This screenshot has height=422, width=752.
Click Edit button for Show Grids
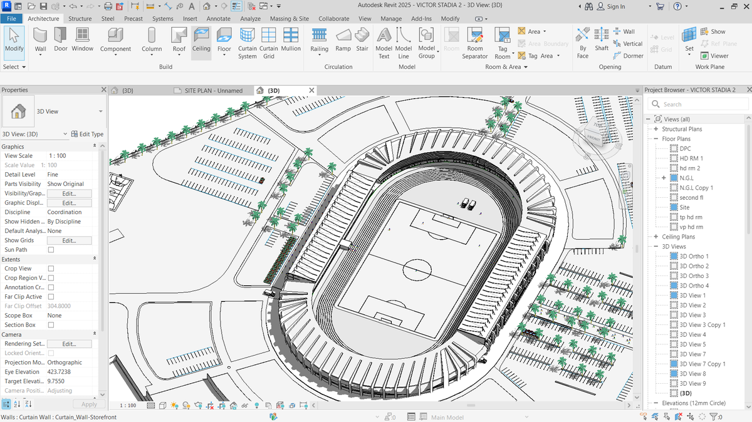pos(69,240)
